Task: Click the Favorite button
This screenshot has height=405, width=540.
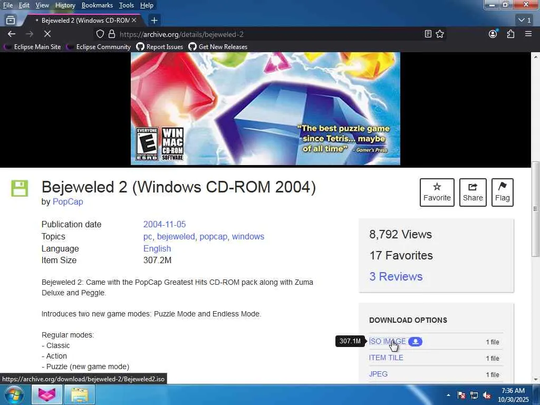Action: 437,192
